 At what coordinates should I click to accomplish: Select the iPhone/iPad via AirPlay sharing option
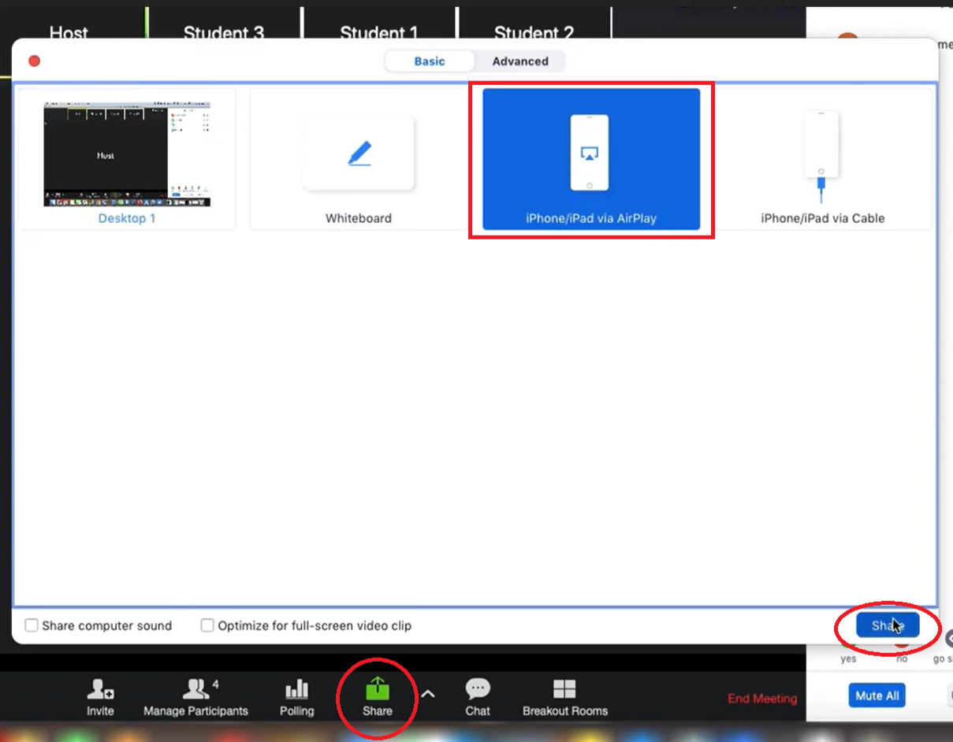[x=590, y=158]
